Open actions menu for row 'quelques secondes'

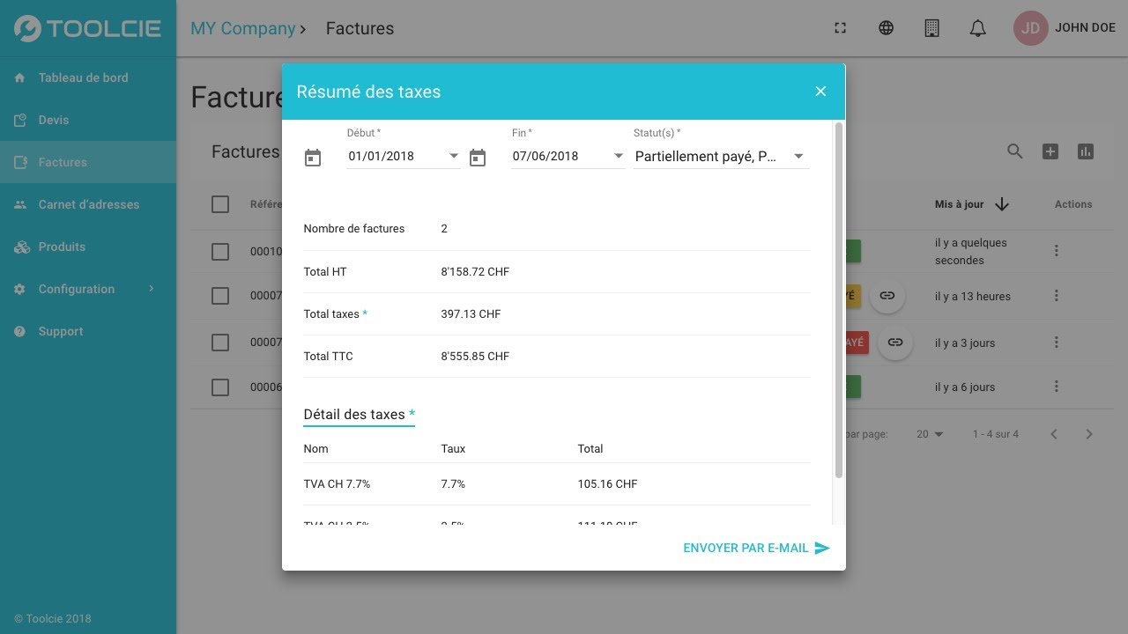tap(1056, 251)
